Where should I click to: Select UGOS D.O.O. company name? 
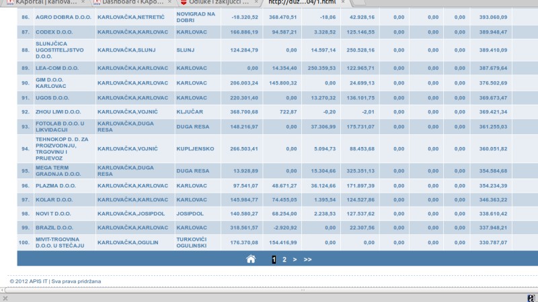[x=52, y=98]
